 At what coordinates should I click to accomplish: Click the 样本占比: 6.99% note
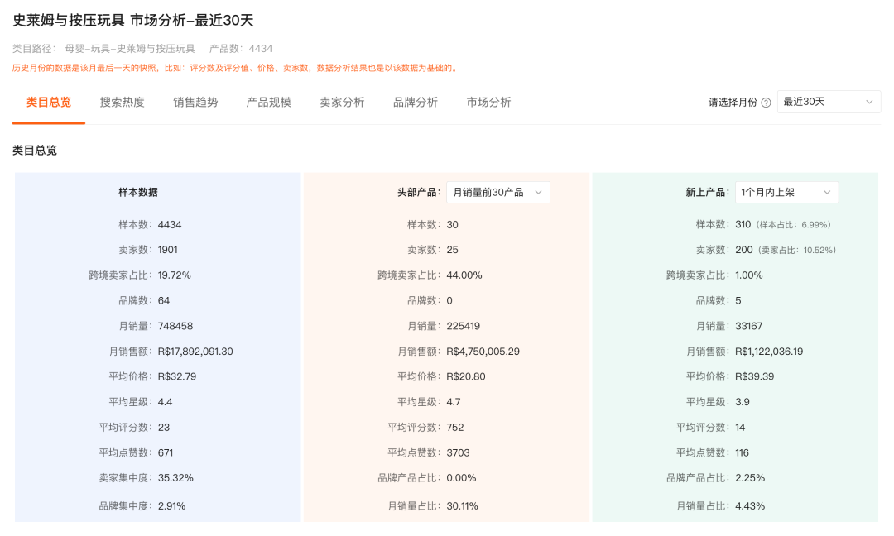tap(794, 225)
